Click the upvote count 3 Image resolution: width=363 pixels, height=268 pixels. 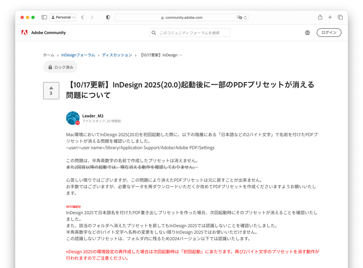51,93
